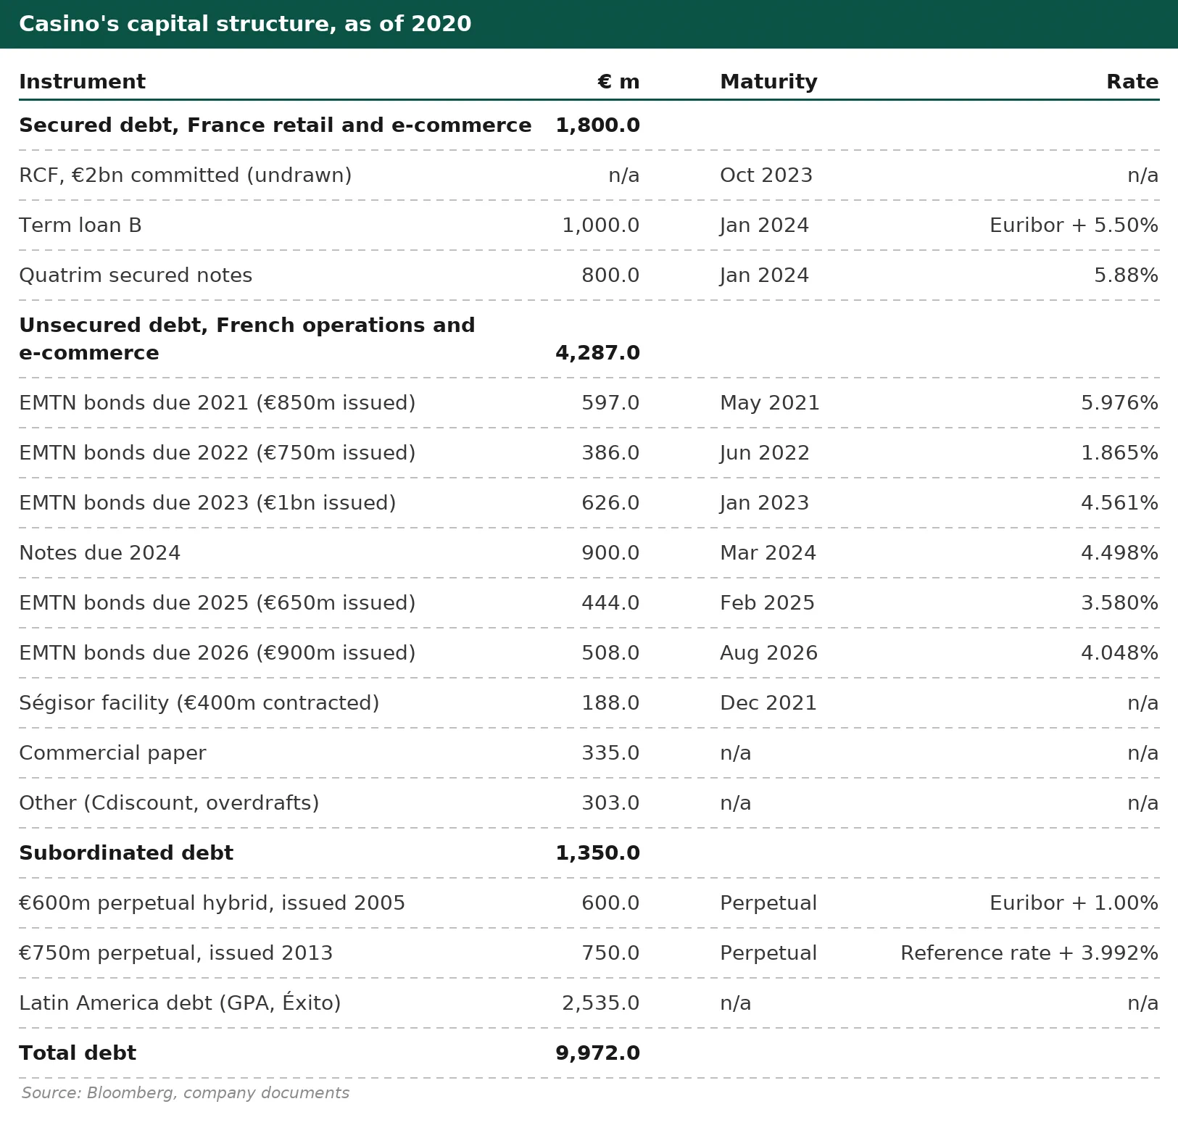Click the 2,535.0 amount cell
Viewport: 1178px width, 1133px height.
(x=601, y=1003)
